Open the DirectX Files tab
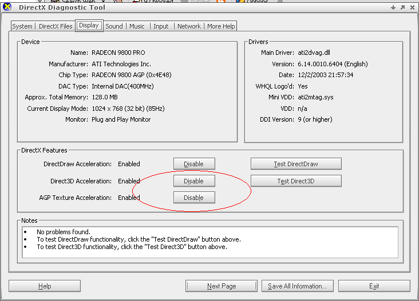 click(56, 26)
